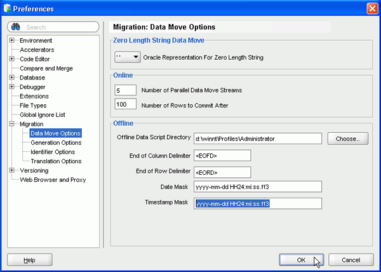Close the Preferences dialog window
This screenshot has width=381, height=272.
(x=372, y=9)
